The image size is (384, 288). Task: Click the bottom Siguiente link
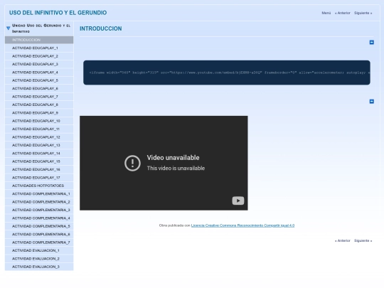tap(363, 241)
